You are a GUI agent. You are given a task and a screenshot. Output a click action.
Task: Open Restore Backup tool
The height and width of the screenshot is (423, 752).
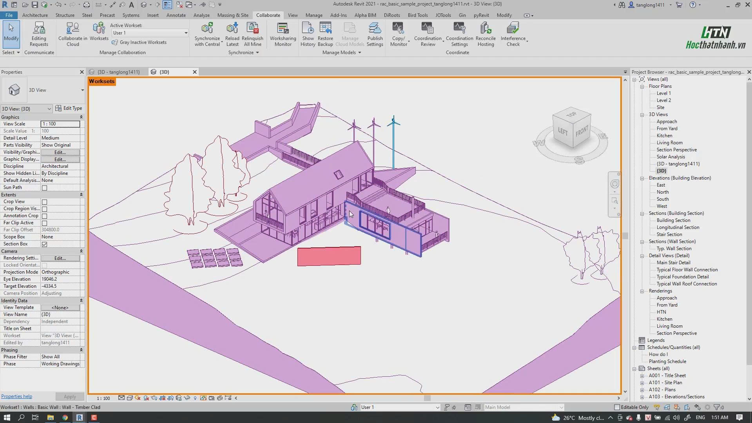tap(325, 28)
